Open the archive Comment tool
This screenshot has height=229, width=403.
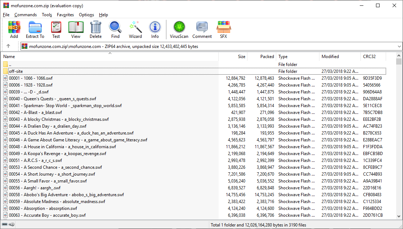point(202,29)
